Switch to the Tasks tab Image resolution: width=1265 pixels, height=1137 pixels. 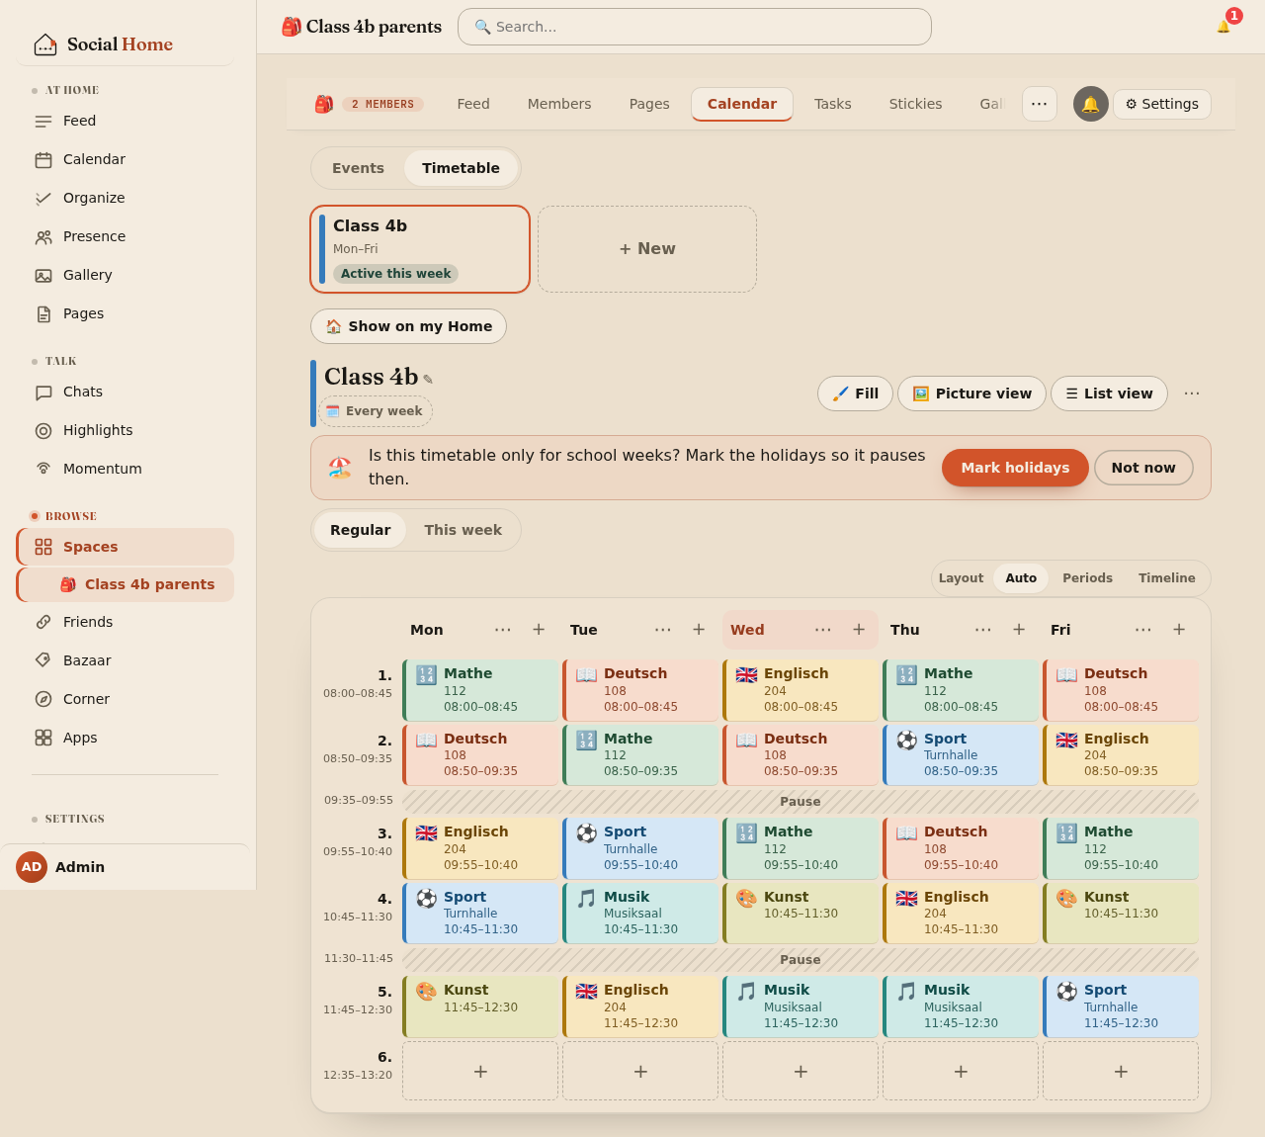pyautogui.click(x=833, y=104)
